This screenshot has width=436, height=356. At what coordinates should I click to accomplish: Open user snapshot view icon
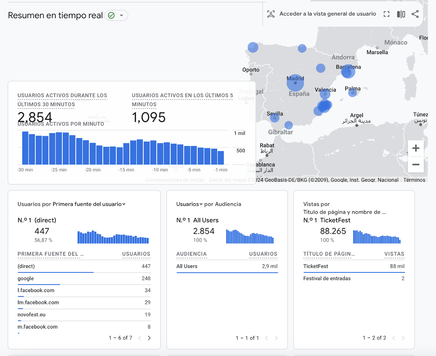pos(271,14)
